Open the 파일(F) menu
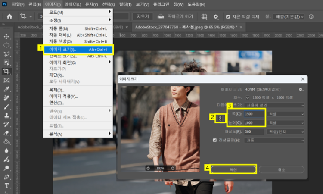This screenshot has height=194, width=323. 18,4
